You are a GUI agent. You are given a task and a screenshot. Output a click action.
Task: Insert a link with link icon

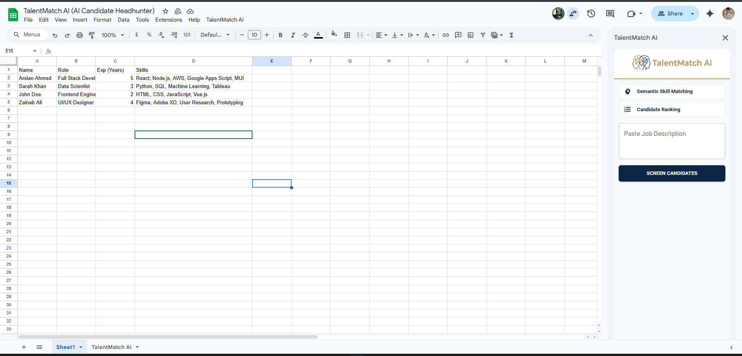446,35
